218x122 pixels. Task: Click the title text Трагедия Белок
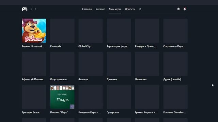[x=31, y=112]
